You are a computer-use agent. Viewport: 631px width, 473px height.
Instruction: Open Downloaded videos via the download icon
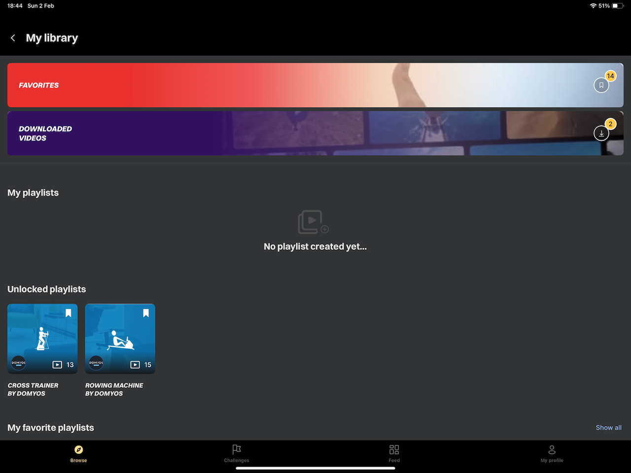(601, 133)
